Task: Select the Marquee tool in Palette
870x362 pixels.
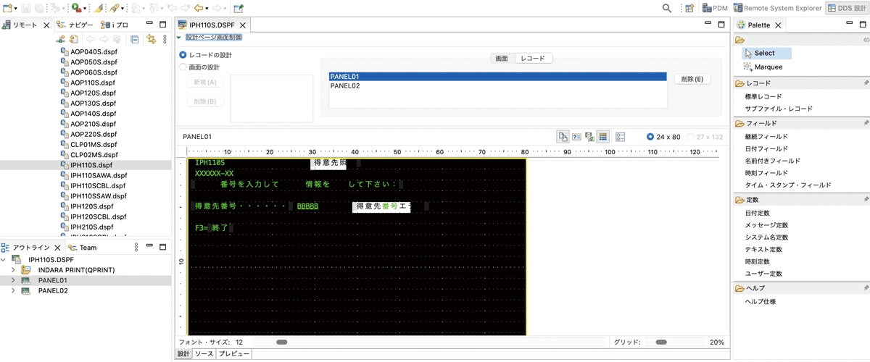Action: (763, 67)
